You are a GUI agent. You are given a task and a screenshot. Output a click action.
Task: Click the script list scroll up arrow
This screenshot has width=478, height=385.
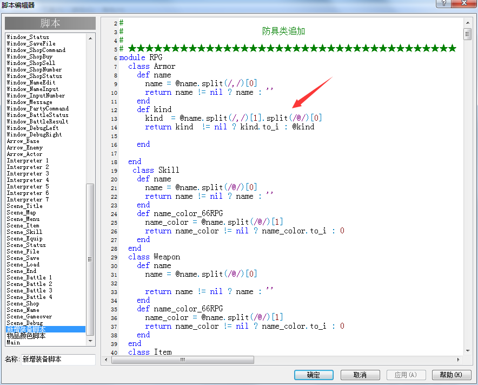pos(90,38)
